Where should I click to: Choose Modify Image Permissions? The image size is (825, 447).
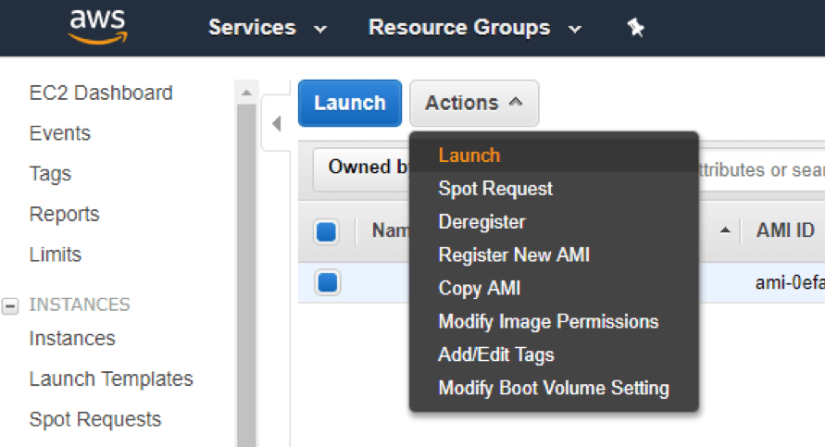tap(554, 321)
